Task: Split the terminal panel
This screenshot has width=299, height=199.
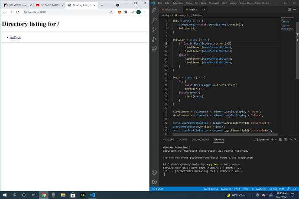Action: tap(280, 139)
